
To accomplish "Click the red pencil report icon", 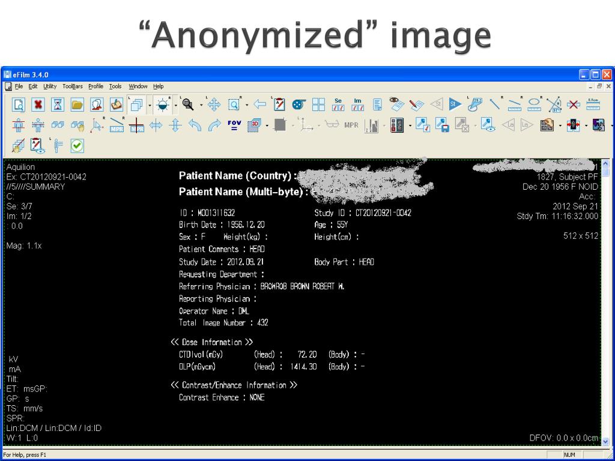I will 417,104.
